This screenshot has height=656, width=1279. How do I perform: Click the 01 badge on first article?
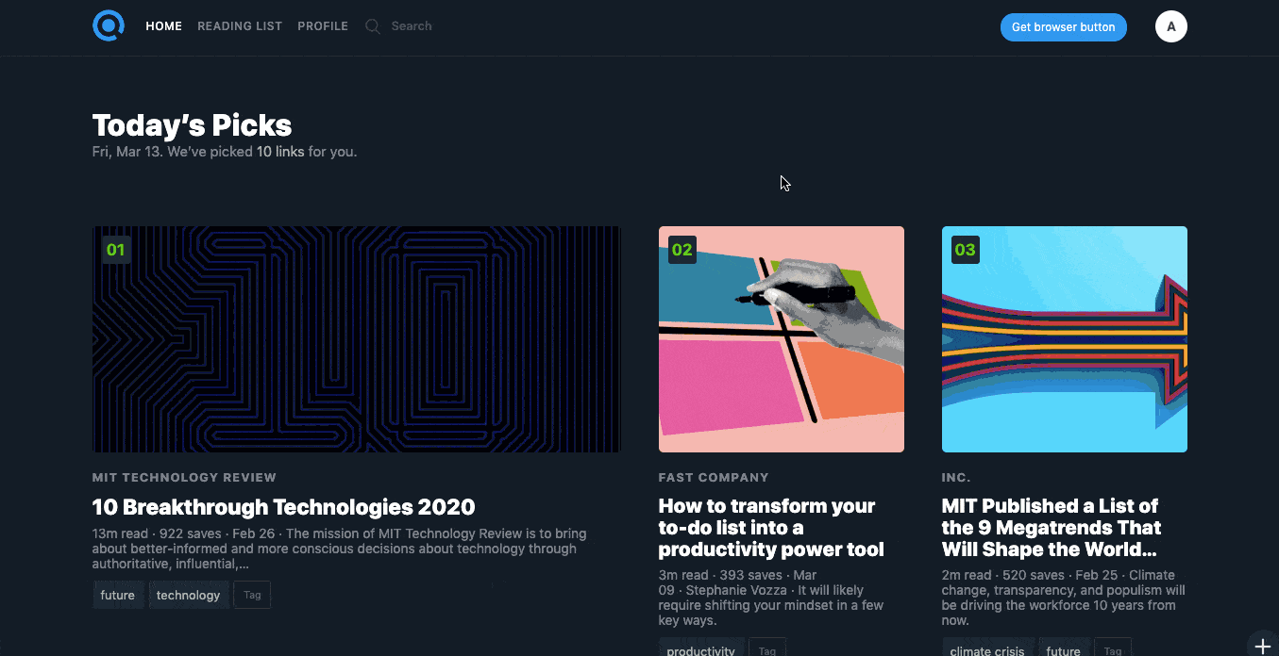click(116, 250)
